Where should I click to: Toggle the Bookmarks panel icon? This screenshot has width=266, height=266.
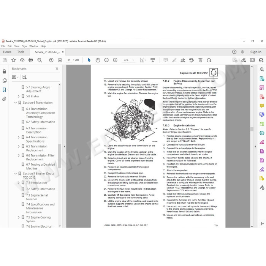pos(5,90)
